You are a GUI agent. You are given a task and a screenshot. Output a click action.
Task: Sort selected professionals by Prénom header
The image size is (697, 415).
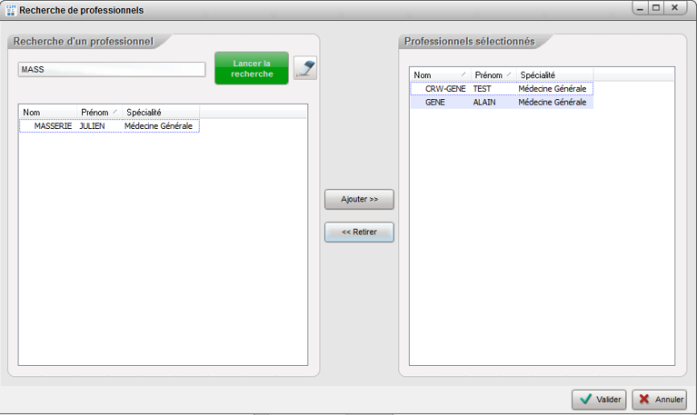tap(492, 74)
